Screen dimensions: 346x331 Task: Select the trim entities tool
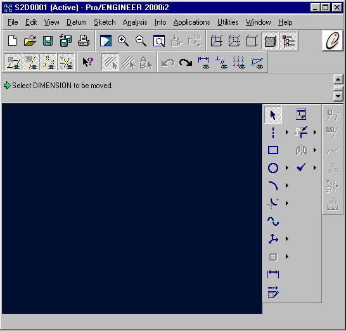click(301, 133)
